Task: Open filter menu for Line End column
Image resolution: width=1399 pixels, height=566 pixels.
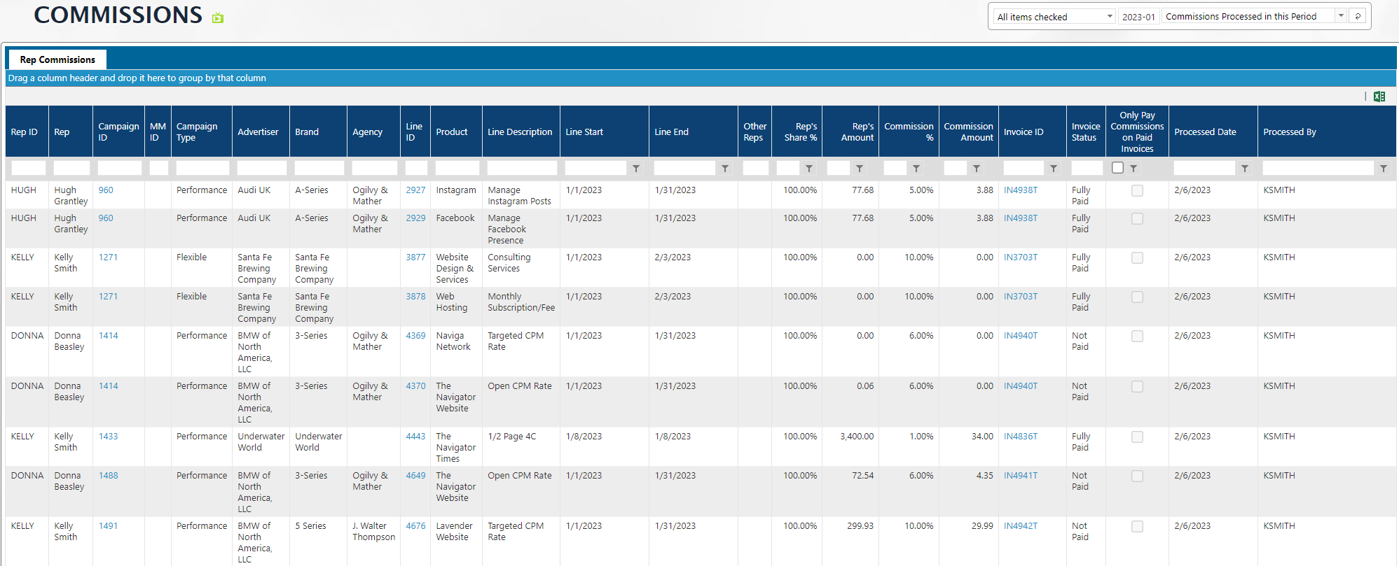Action: click(x=725, y=169)
